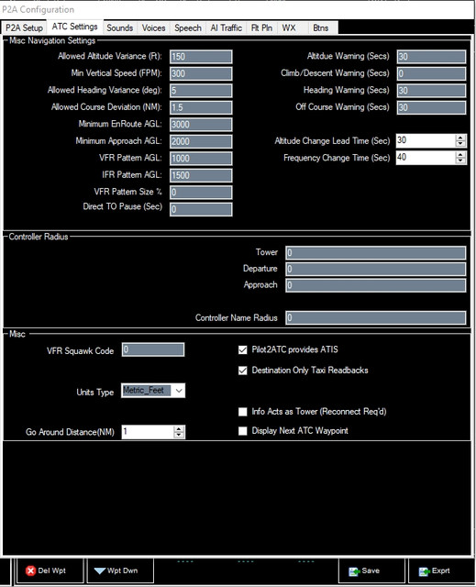Open the AI Traffic tab
Screen dimensions: 476x587
coord(226,28)
